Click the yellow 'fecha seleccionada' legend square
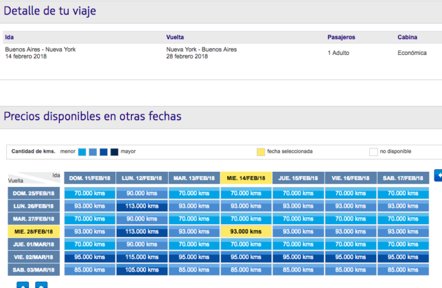The width and height of the screenshot is (442, 288). click(x=261, y=152)
